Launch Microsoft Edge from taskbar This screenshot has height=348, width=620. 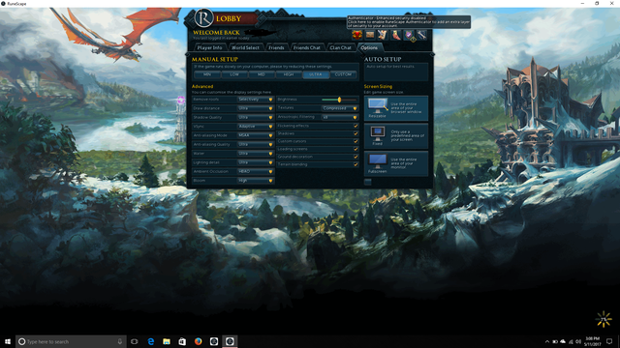[151, 341]
